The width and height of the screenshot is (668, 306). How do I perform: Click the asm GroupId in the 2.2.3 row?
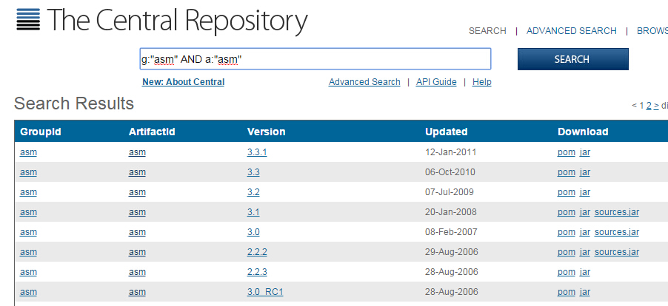click(28, 272)
